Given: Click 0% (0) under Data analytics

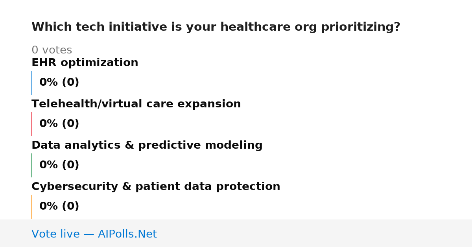Looking at the screenshot, I should pos(59,165).
